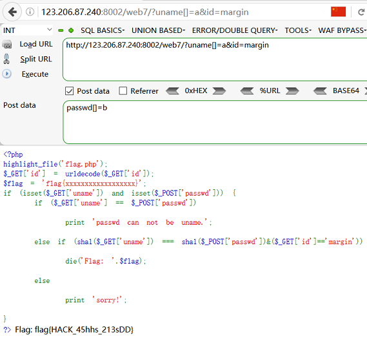Click the 0xHEX label
The width and height of the screenshot is (367, 345).
[x=196, y=90]
